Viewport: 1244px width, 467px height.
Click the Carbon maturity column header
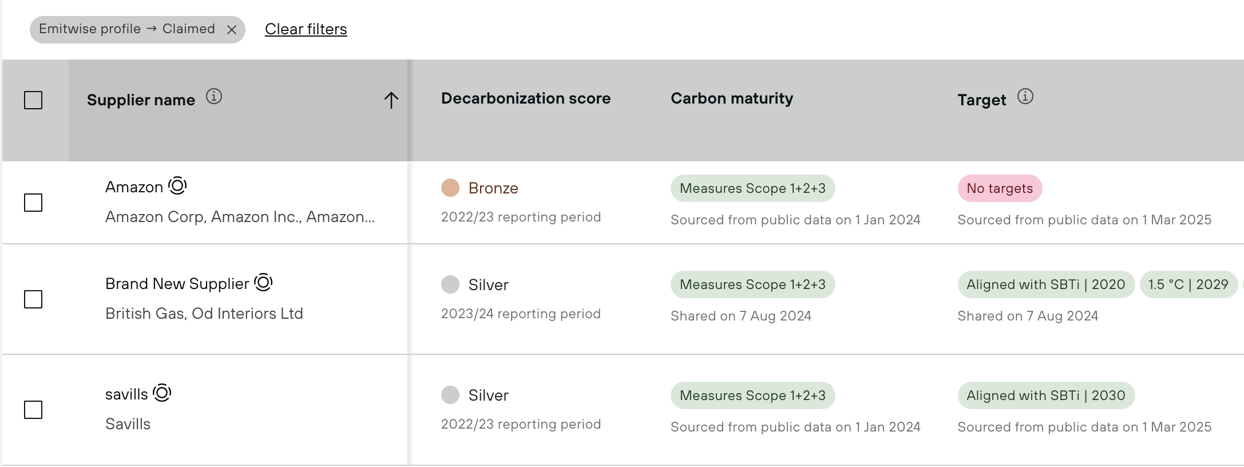click(x=732, y=98)
